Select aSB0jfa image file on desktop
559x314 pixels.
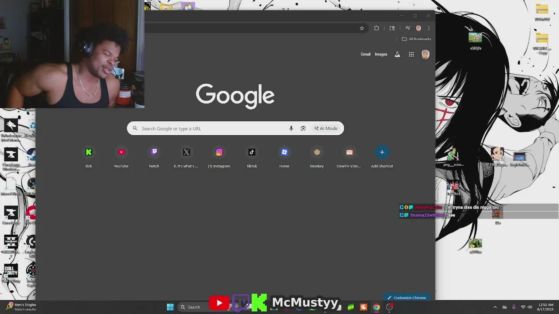(x=475, y=41)
